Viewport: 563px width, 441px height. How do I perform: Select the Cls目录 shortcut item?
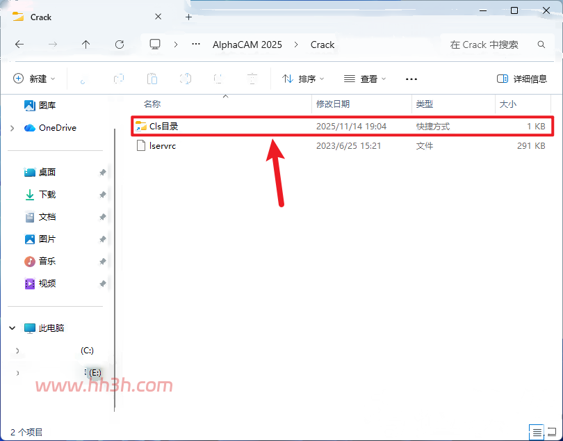tap(342, 126)
